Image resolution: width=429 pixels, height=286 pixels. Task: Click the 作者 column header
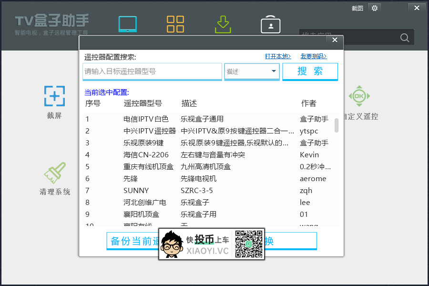(308, 103)
